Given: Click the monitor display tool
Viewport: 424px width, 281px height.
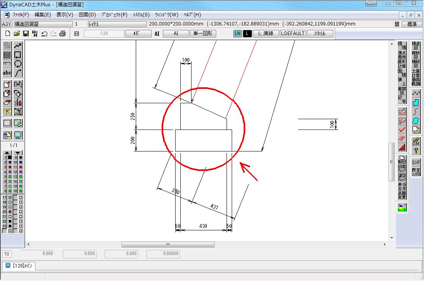Looking at the screenshot, I should (18, 135).
